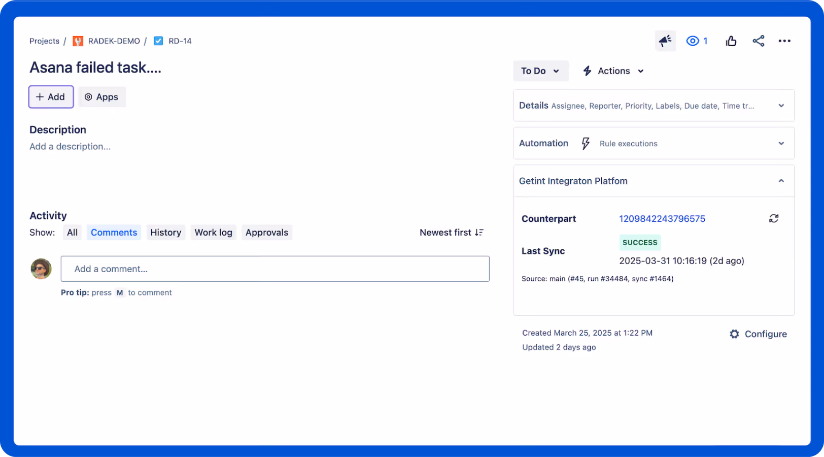The height and width of the screenshot is (457, 824).
Task: Open the Apps button
Action: 101,97
